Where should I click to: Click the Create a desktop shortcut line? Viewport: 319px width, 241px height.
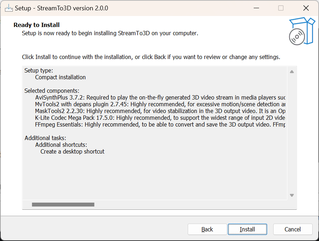(x=72, y=151)
